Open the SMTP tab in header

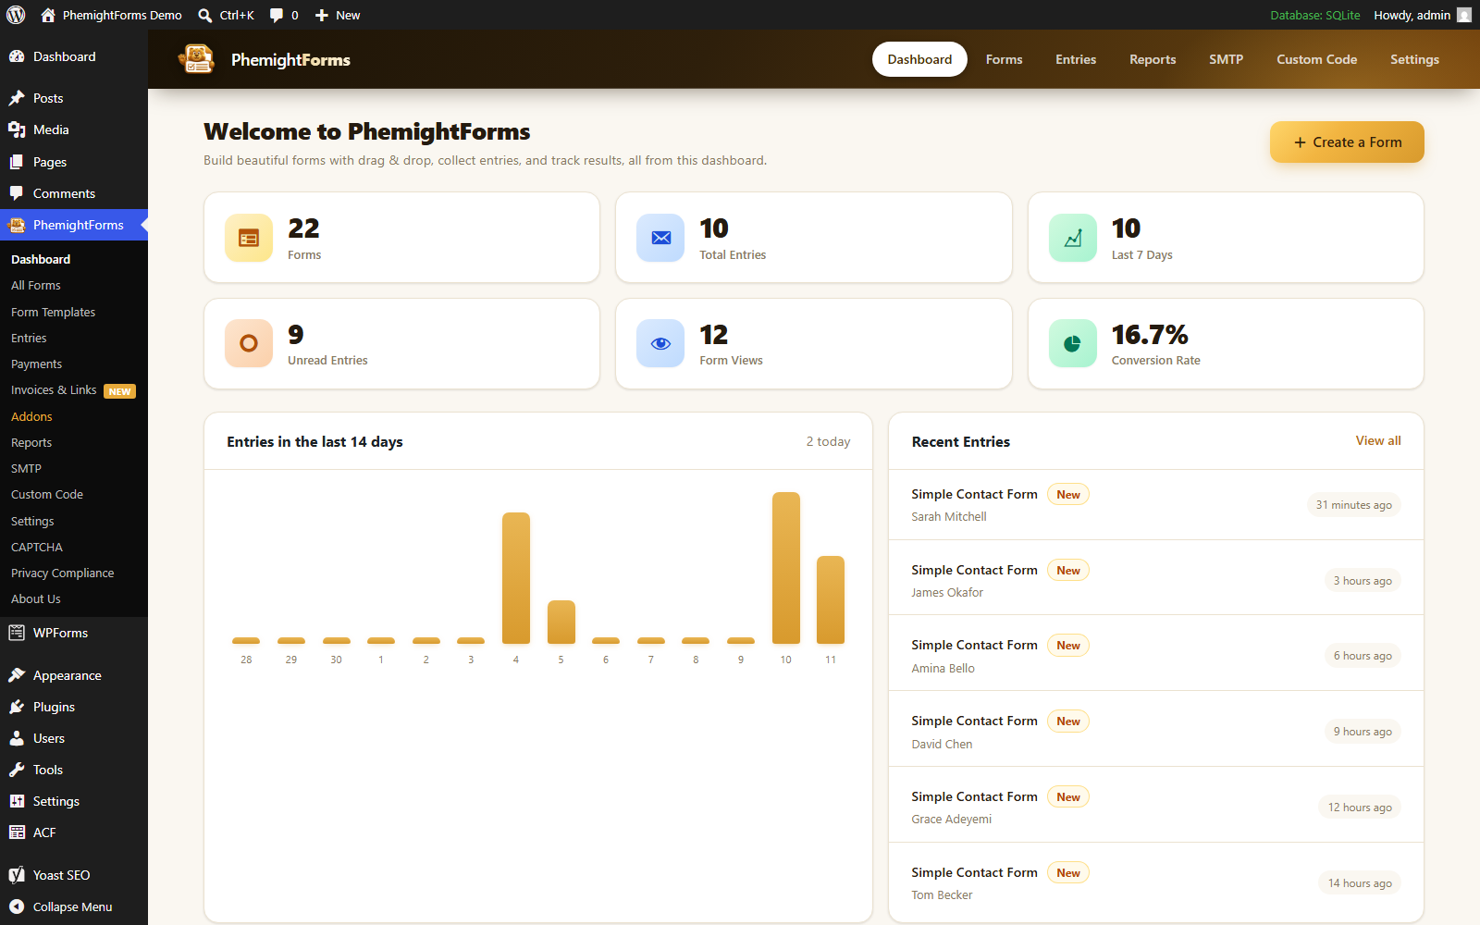click(x=1226, y=59)
